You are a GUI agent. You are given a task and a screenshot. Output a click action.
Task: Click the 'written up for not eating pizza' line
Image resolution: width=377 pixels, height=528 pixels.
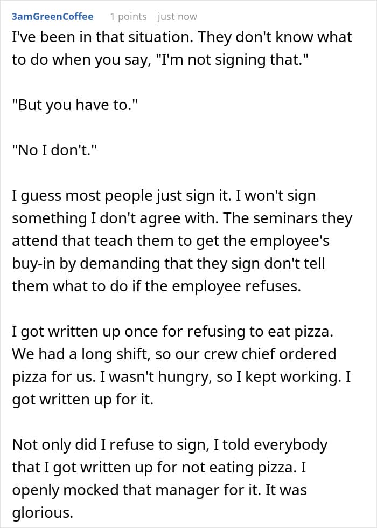(159, 467)
